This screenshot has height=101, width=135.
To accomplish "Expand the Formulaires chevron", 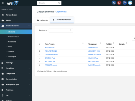I will point(29,68).
